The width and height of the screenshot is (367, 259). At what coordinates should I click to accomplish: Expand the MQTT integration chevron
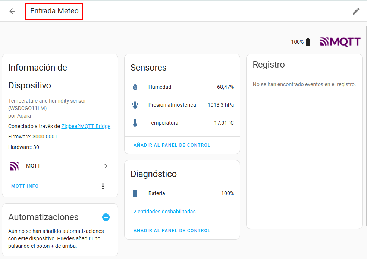point(106,166)
